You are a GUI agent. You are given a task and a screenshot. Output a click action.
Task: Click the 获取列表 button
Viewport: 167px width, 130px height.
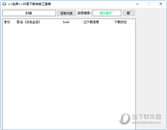pos(66,13)
